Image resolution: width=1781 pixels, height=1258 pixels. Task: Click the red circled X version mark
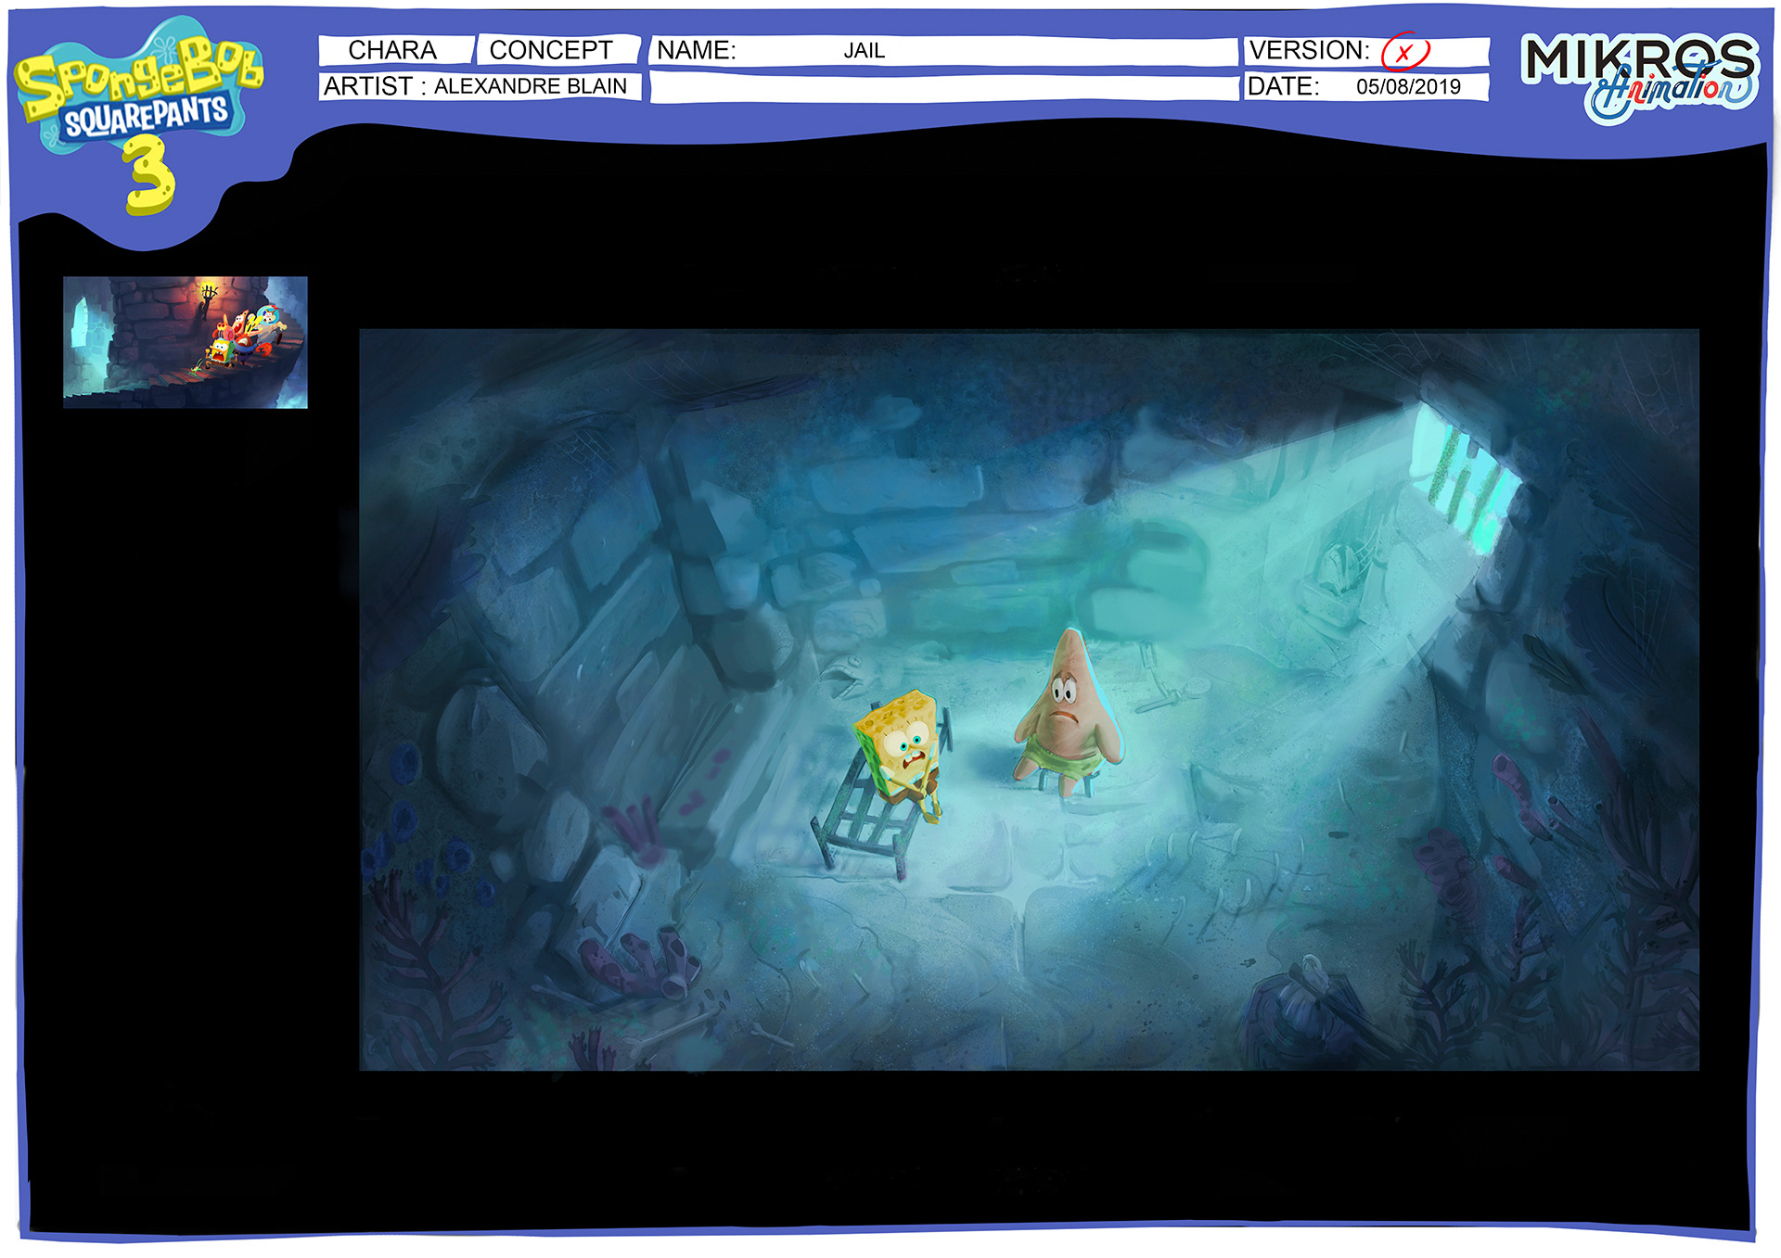1404,52
